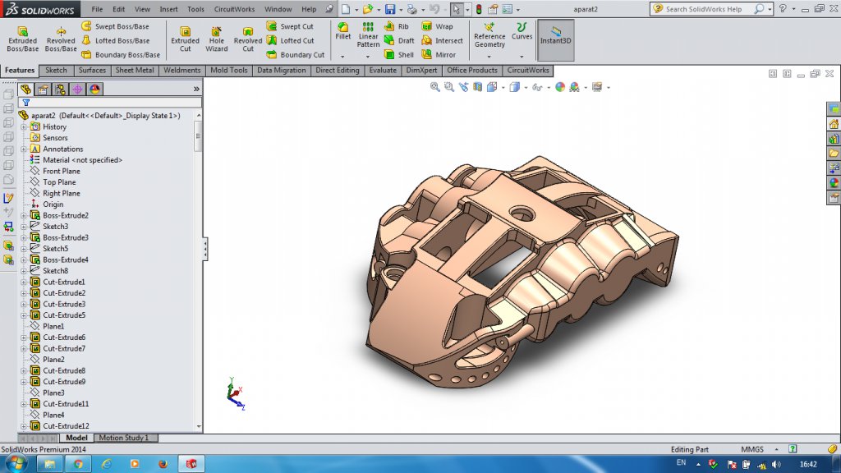Open the Insert menu
The width and height of the screenshot is (841, 473).
pos(168,9)
